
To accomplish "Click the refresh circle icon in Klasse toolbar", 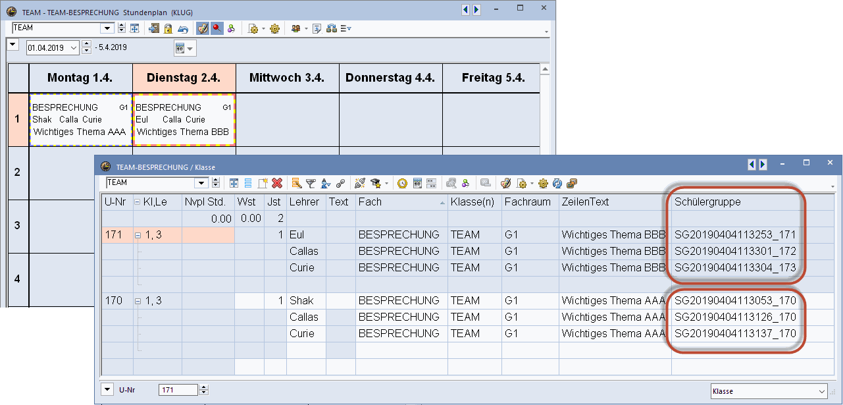I will (x=558, y=184).
